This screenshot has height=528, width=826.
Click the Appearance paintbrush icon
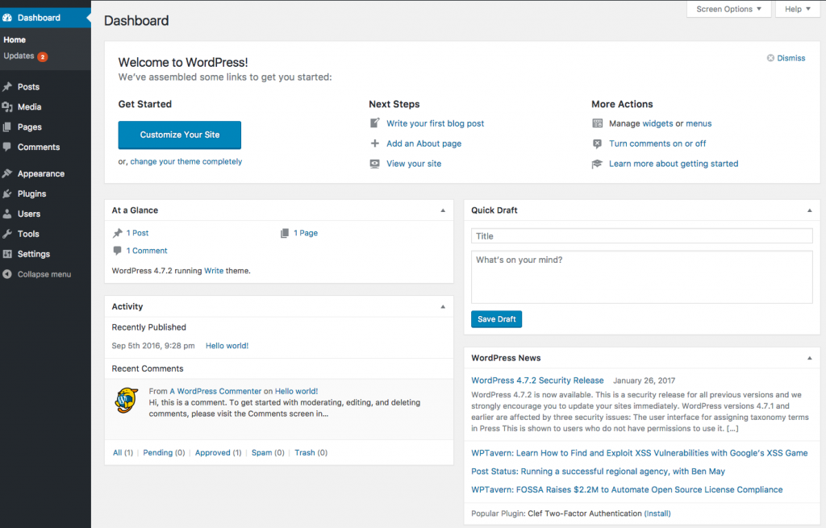tap(7, 174)
